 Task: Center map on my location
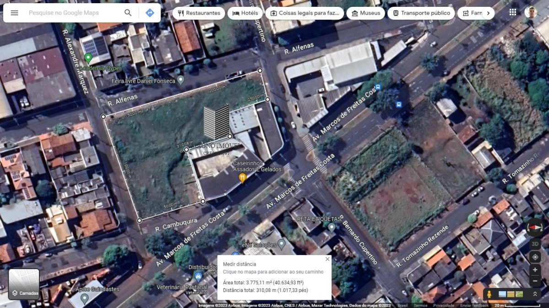535,257
